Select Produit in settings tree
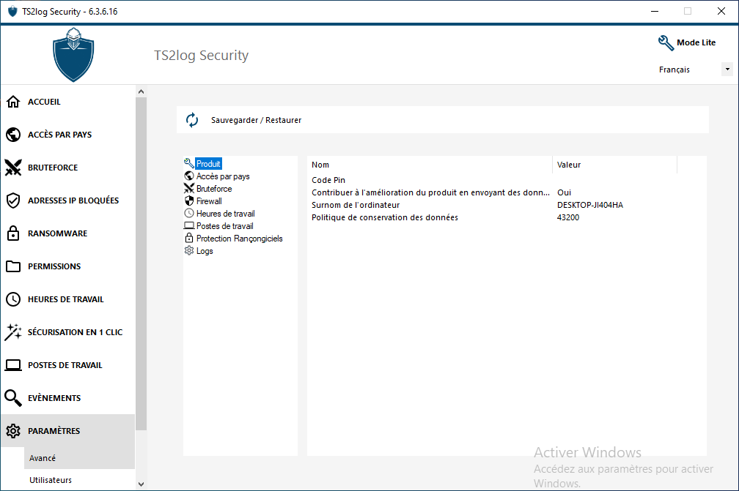 (x=208, y=164)
